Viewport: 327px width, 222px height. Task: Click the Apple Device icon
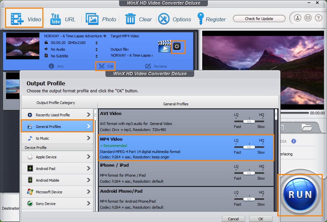coord(30,157)
